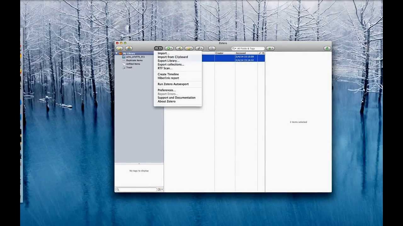Open the New Note dropdown button

click(189, 48)
